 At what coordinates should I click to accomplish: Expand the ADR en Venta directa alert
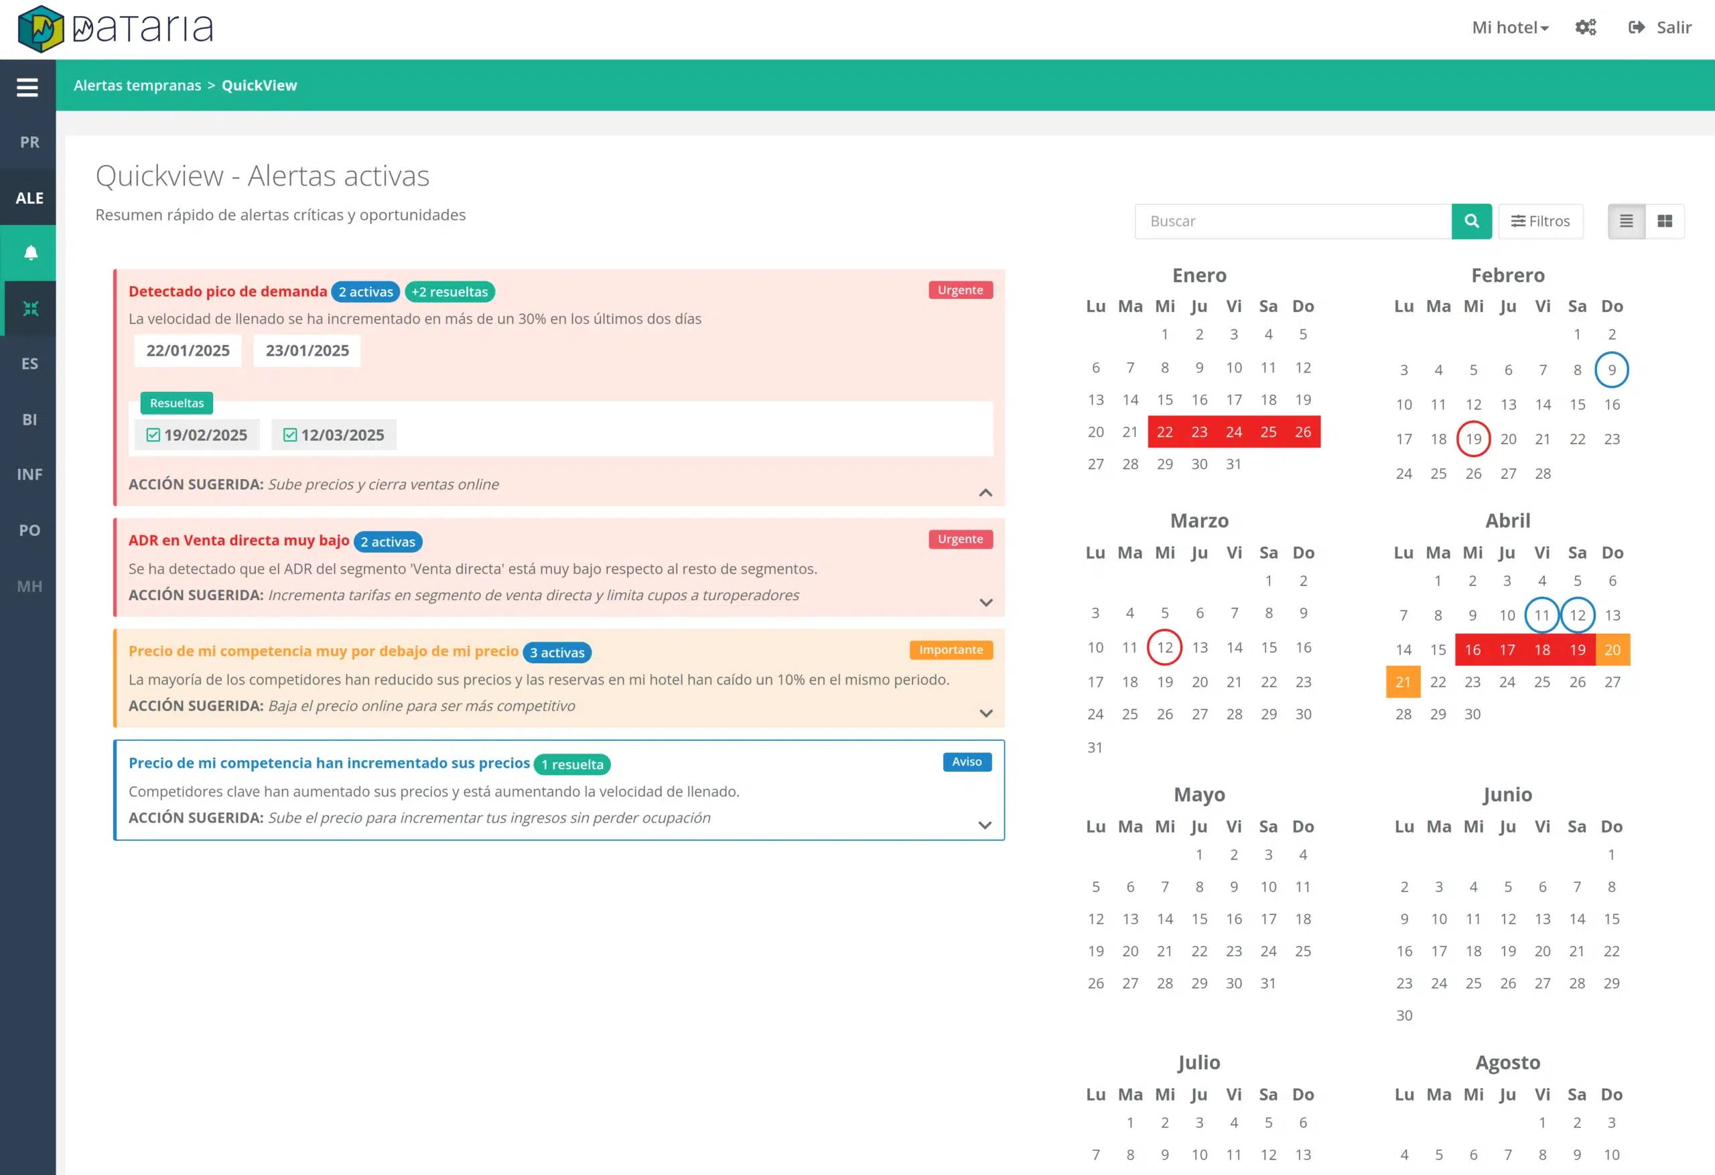click(x=985, y=603)
